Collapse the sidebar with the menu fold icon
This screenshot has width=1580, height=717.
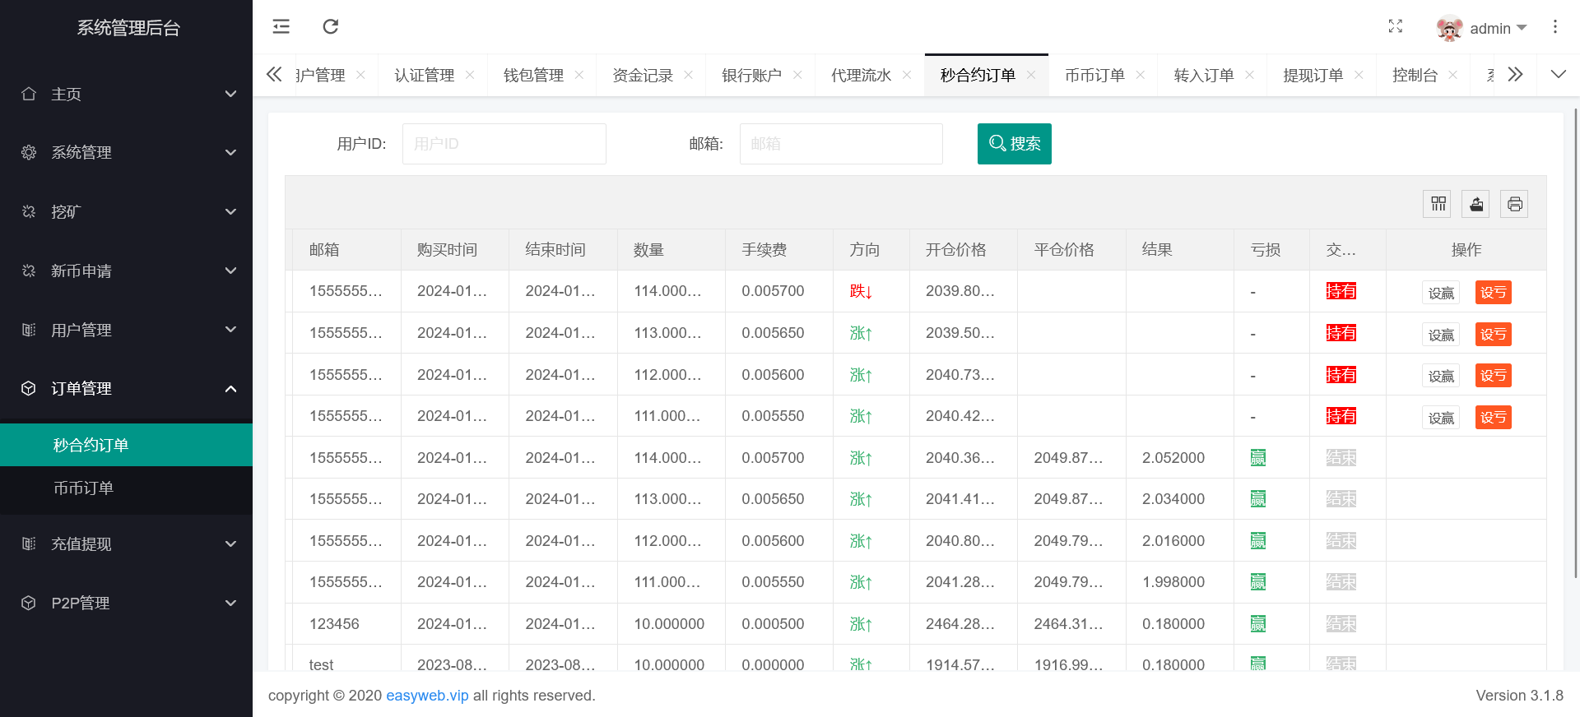click(281, 26)
